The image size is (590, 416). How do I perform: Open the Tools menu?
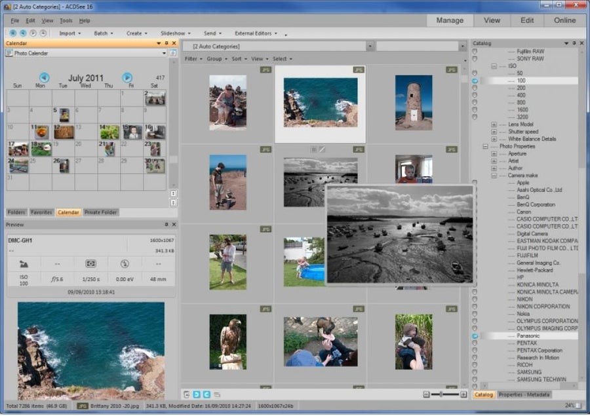click(x=66, y=21)
